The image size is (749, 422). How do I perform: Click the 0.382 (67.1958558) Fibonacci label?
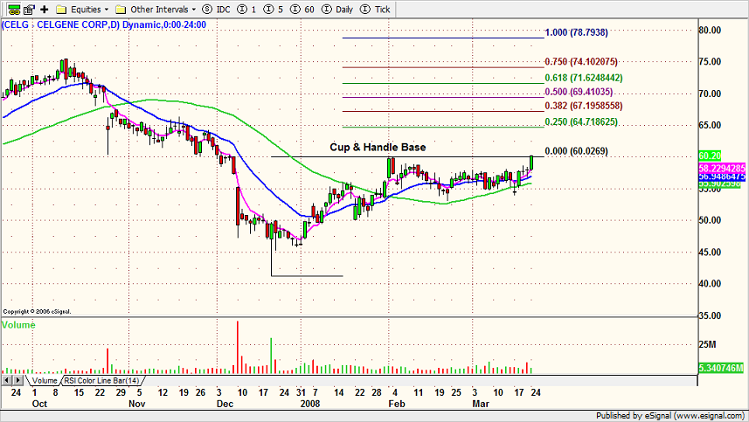[x=584, y=106]
